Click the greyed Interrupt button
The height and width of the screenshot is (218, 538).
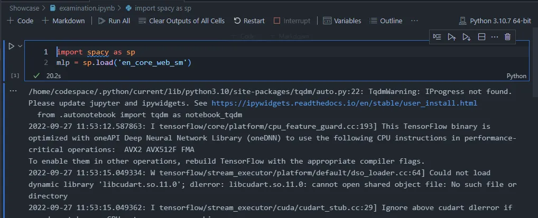pyautogui.click(x=292, y=21)
